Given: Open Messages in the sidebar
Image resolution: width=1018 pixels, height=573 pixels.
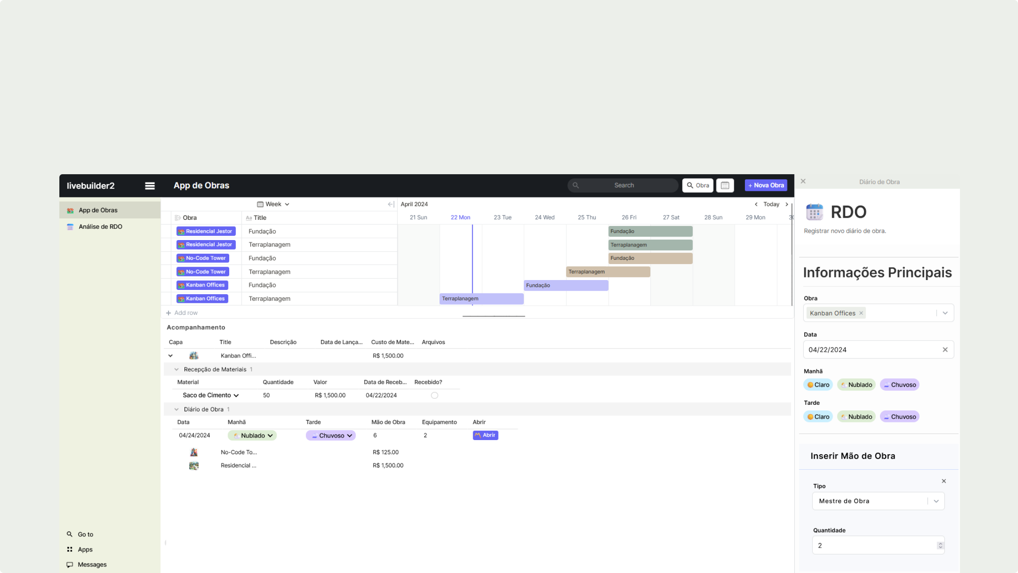Looking at the screenshot, I should click(92, 565).
